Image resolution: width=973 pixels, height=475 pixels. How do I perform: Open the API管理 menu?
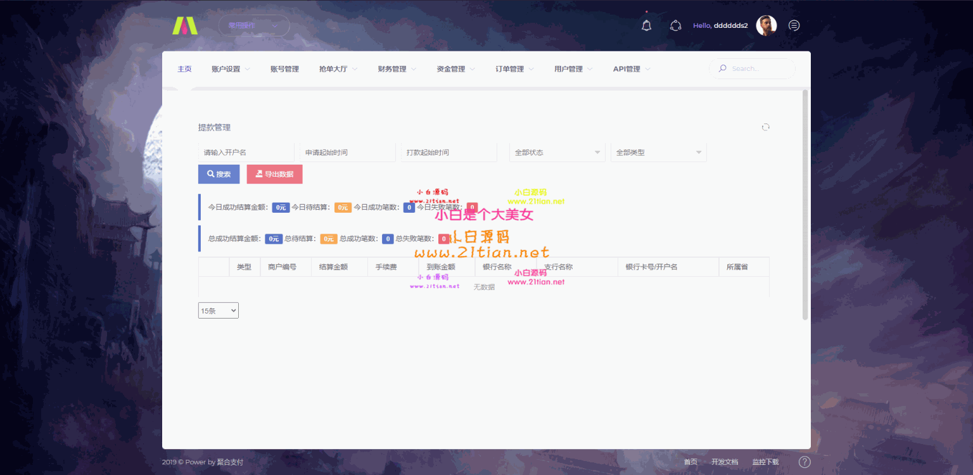[x=632, y=69]
